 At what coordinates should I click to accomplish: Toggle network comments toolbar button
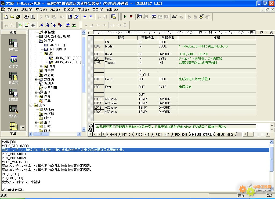(x=27, y=25)
